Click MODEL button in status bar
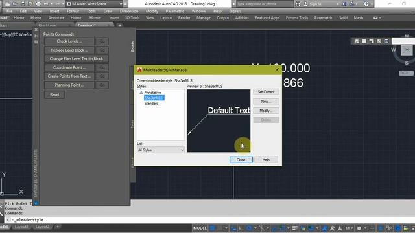415x233 pixels. coord(200,228)
